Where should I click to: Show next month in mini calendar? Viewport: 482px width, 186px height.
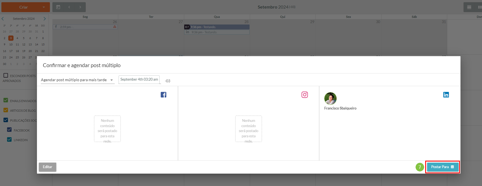[x=45, y=19]
